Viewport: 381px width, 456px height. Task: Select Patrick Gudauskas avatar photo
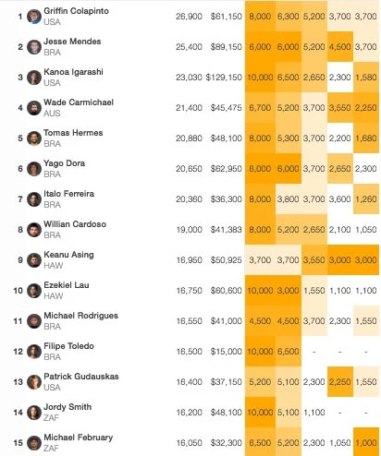point(34,382)
